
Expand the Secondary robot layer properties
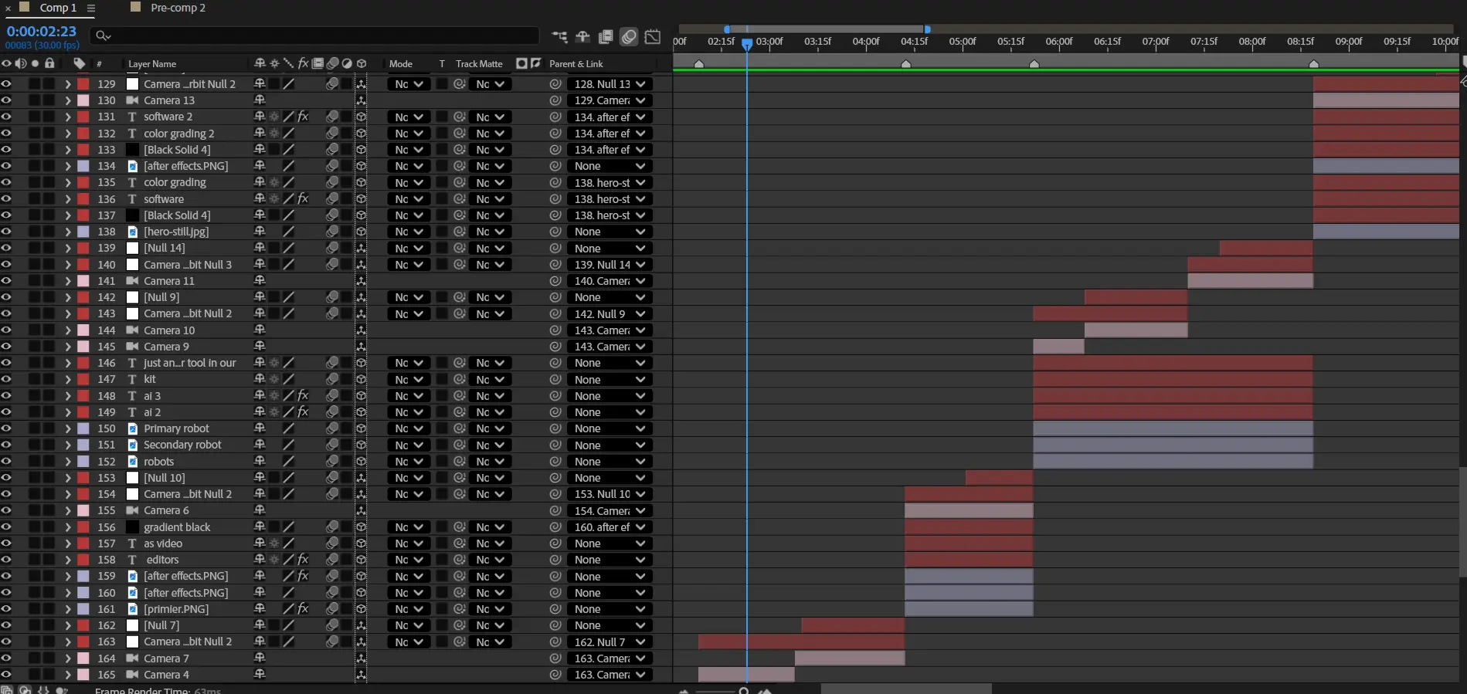point(68,445)
